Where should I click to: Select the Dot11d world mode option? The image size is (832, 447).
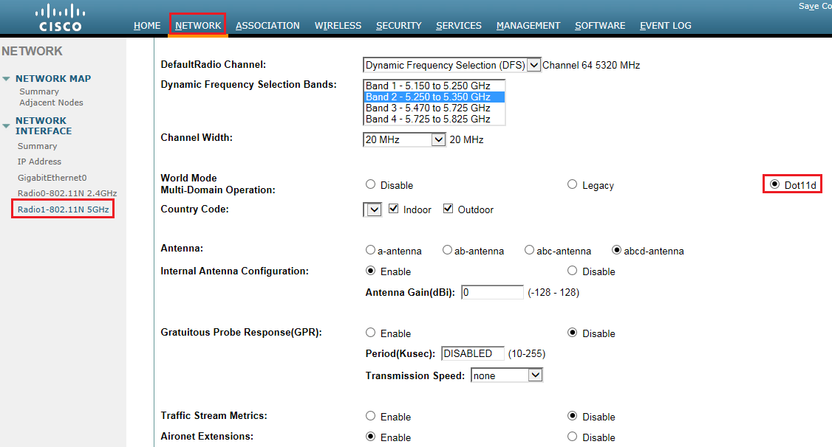click(x=774, y=184)
